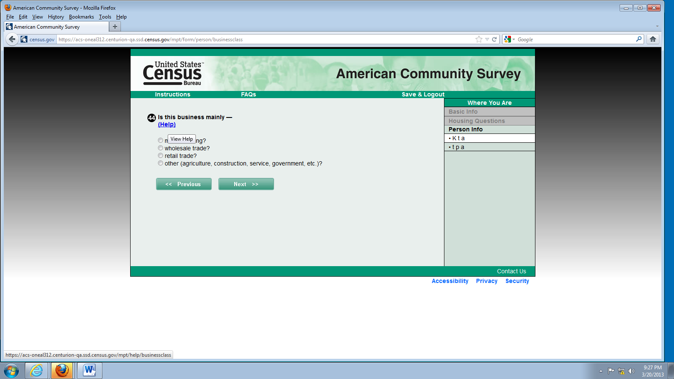Click the Next >> button
674x379 pixels.
tap(246, 184)
